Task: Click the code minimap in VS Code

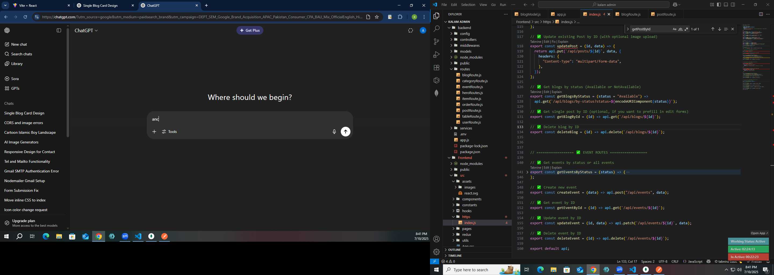Action: [756, 57]
